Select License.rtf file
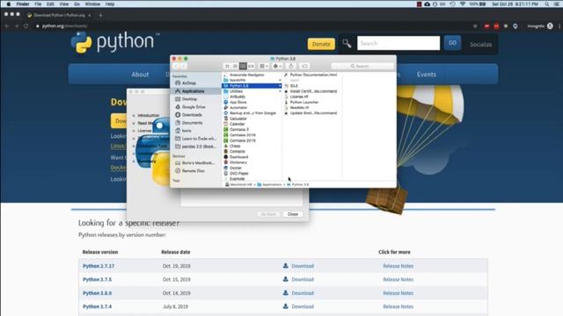The image size is (563, 316). 299,97
